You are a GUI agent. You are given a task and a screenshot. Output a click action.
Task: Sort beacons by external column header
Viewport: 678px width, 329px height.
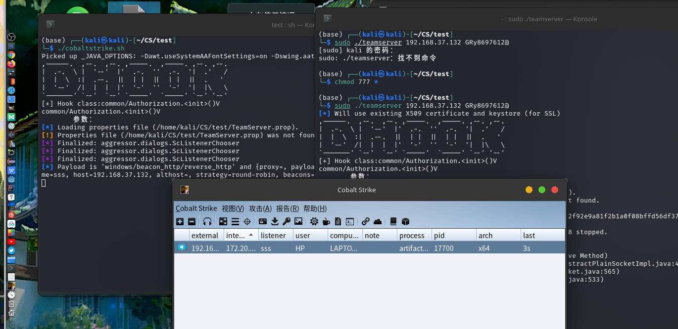(x=206, y=235)
